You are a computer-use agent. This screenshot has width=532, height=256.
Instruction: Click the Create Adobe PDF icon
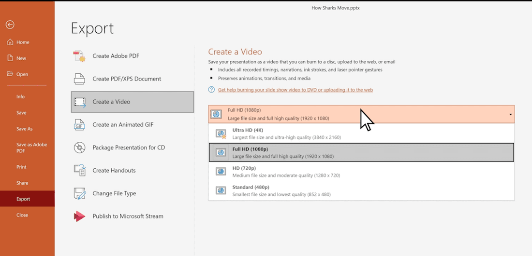pos(79,56)
